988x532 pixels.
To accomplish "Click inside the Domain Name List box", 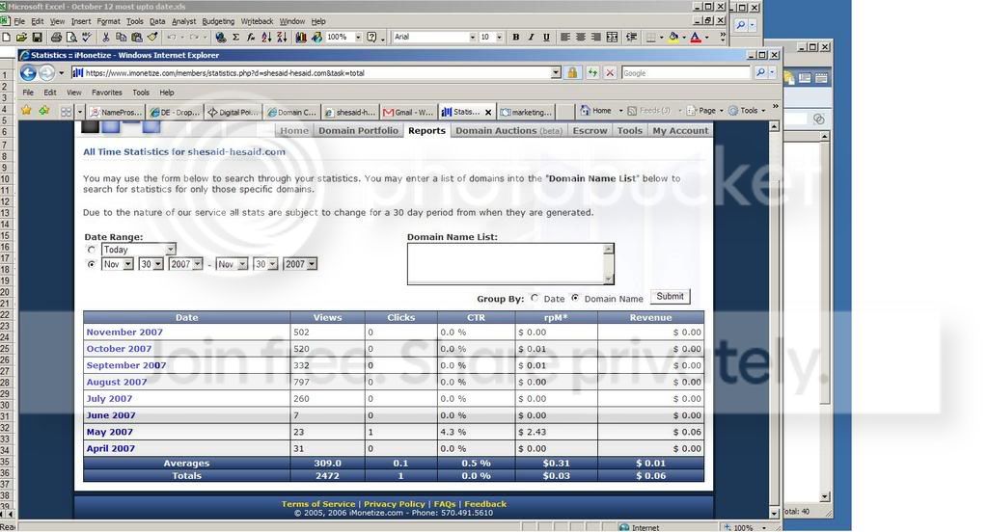I will pyautogui.click(x=506, y=264).
